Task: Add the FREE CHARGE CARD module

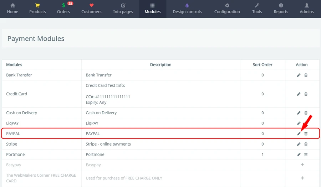Action: coord(302,178)
